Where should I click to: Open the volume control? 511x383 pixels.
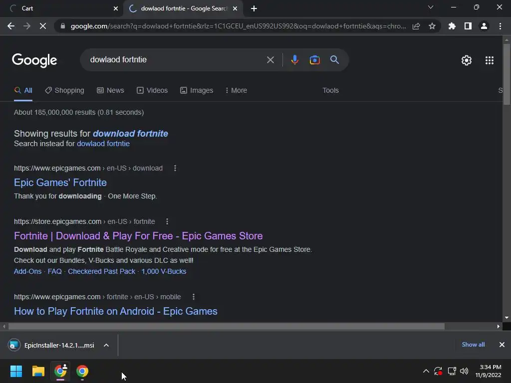464,371
